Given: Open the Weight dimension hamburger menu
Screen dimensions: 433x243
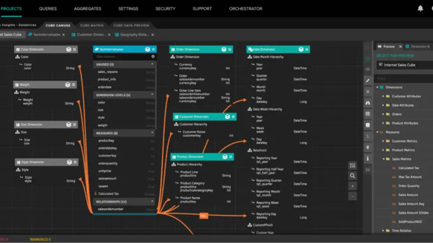Looking at the screenshot, I should [x=74, y=85].
